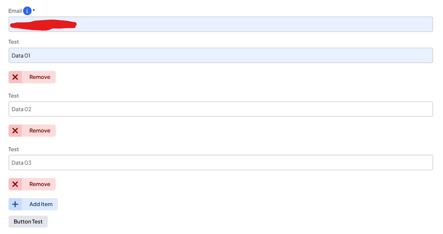This screenshot has width=443, height=234.
Task: Click the blue info icon beside Email
Action: [x=27, y=11]
